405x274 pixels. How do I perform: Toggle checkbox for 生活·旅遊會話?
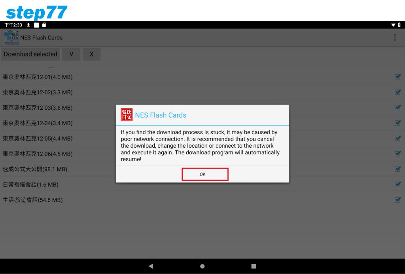[x=397, y=199]
